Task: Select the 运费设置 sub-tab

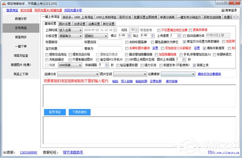Action: pos(94,24)
